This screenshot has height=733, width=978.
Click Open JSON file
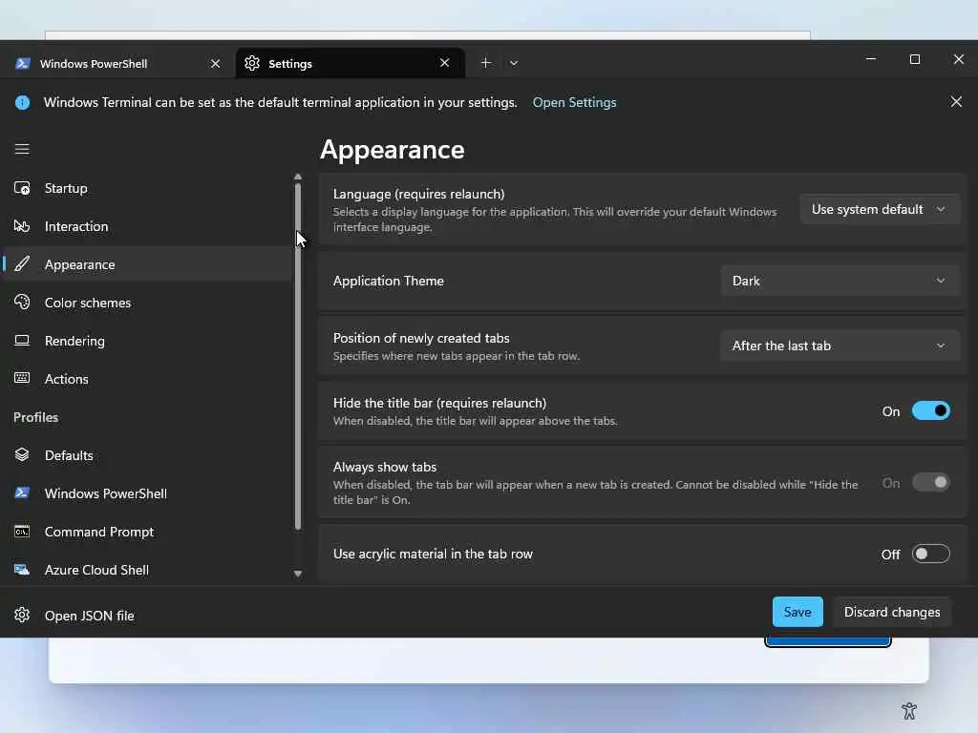147,616
